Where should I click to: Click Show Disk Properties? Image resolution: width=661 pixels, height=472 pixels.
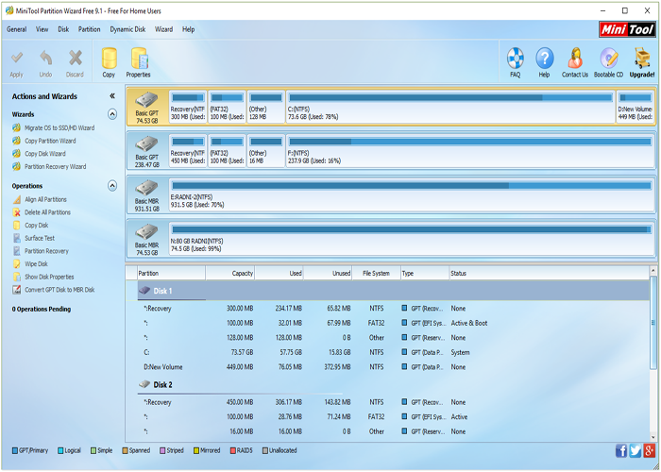click(49, 277)
